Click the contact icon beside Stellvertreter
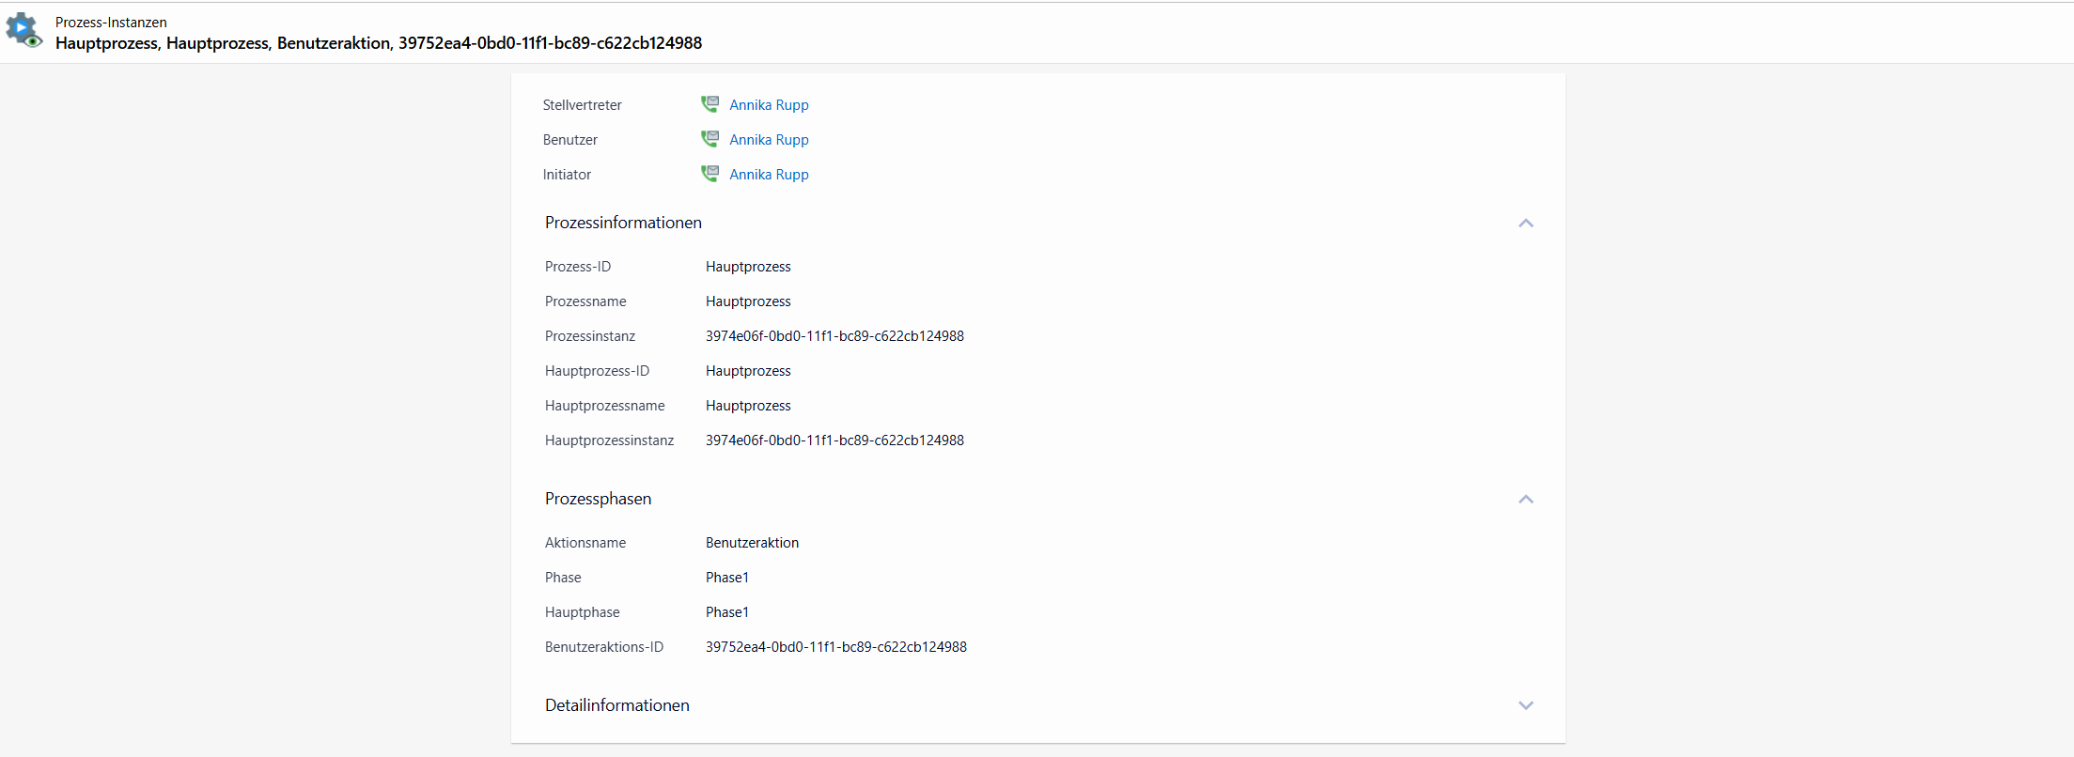 pos(710,104)
